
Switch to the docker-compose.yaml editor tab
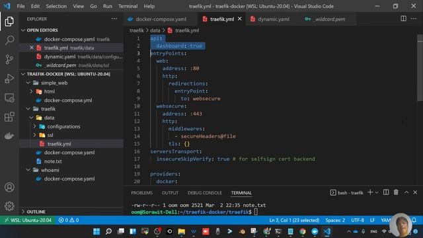(x=161, y=19)
